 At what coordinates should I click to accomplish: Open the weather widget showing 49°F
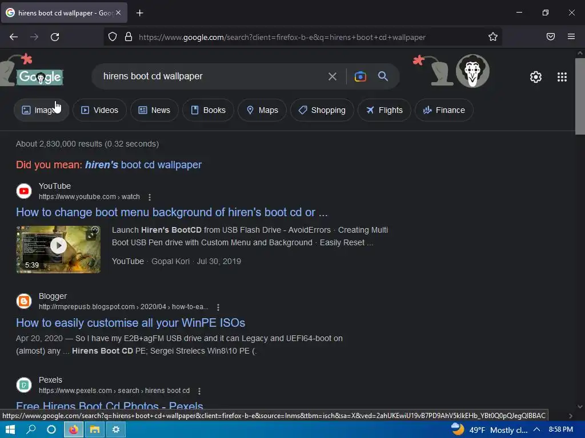click(489, 430)
